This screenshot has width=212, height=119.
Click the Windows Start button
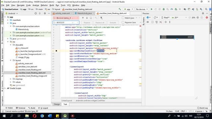click(x=4, y=116)
